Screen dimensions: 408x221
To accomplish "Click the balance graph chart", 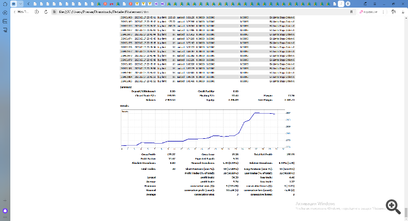I will coord(206,130).
